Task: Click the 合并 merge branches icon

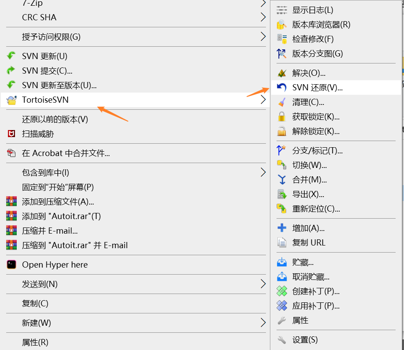Action: tap(281, 179)
